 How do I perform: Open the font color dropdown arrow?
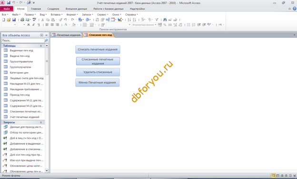click(x=69, y=25)
